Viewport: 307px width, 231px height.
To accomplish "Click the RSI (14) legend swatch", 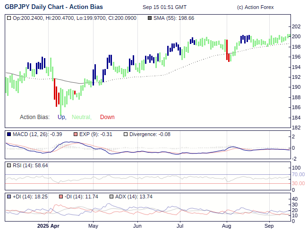I will click(9, 165).
